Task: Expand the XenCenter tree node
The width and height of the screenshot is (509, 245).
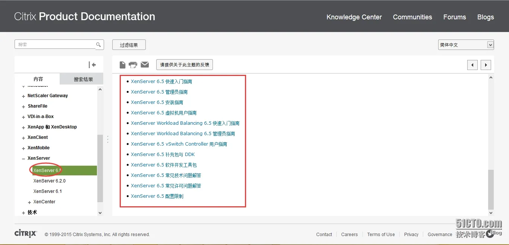Action: click(29, 202)
